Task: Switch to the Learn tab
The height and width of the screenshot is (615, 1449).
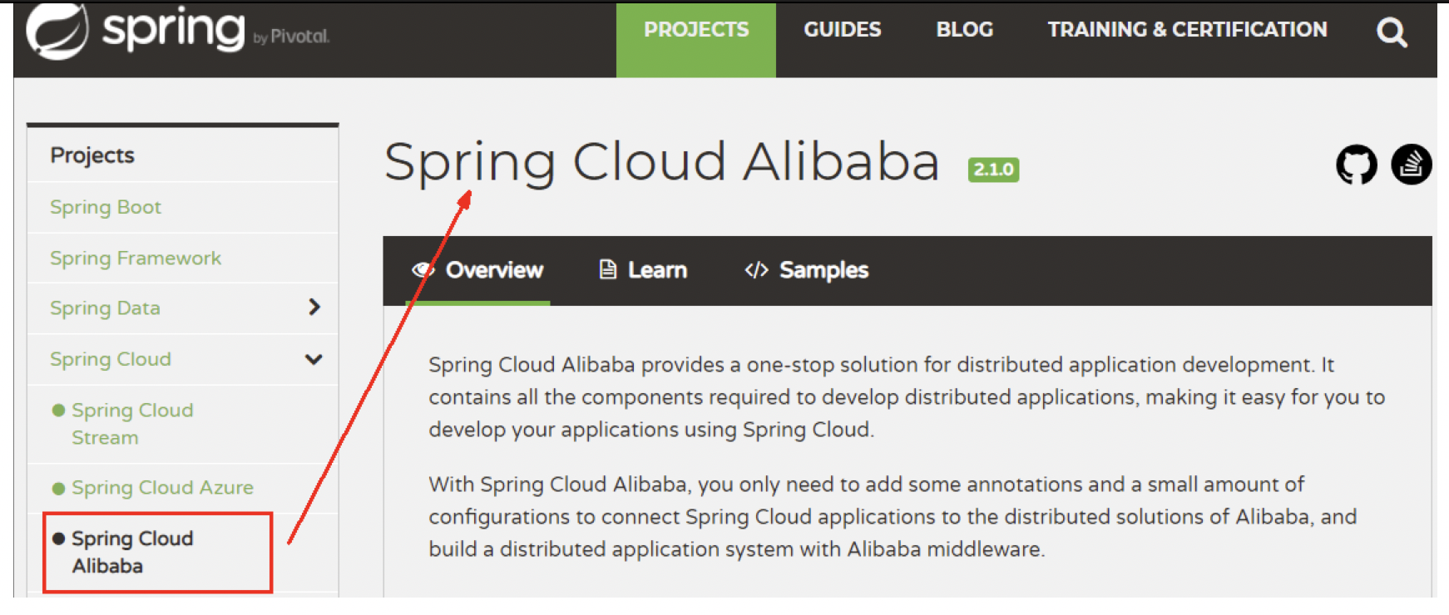Action: click(656, 270)
